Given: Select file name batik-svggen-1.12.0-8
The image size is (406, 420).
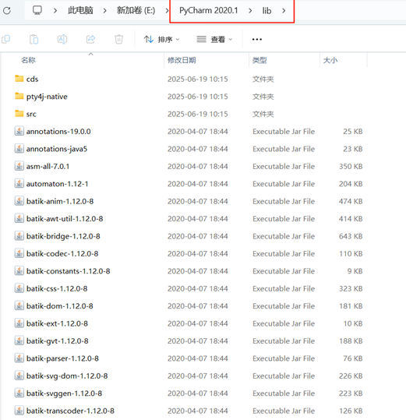Looking at the screenshot, I should pos(64,394).
